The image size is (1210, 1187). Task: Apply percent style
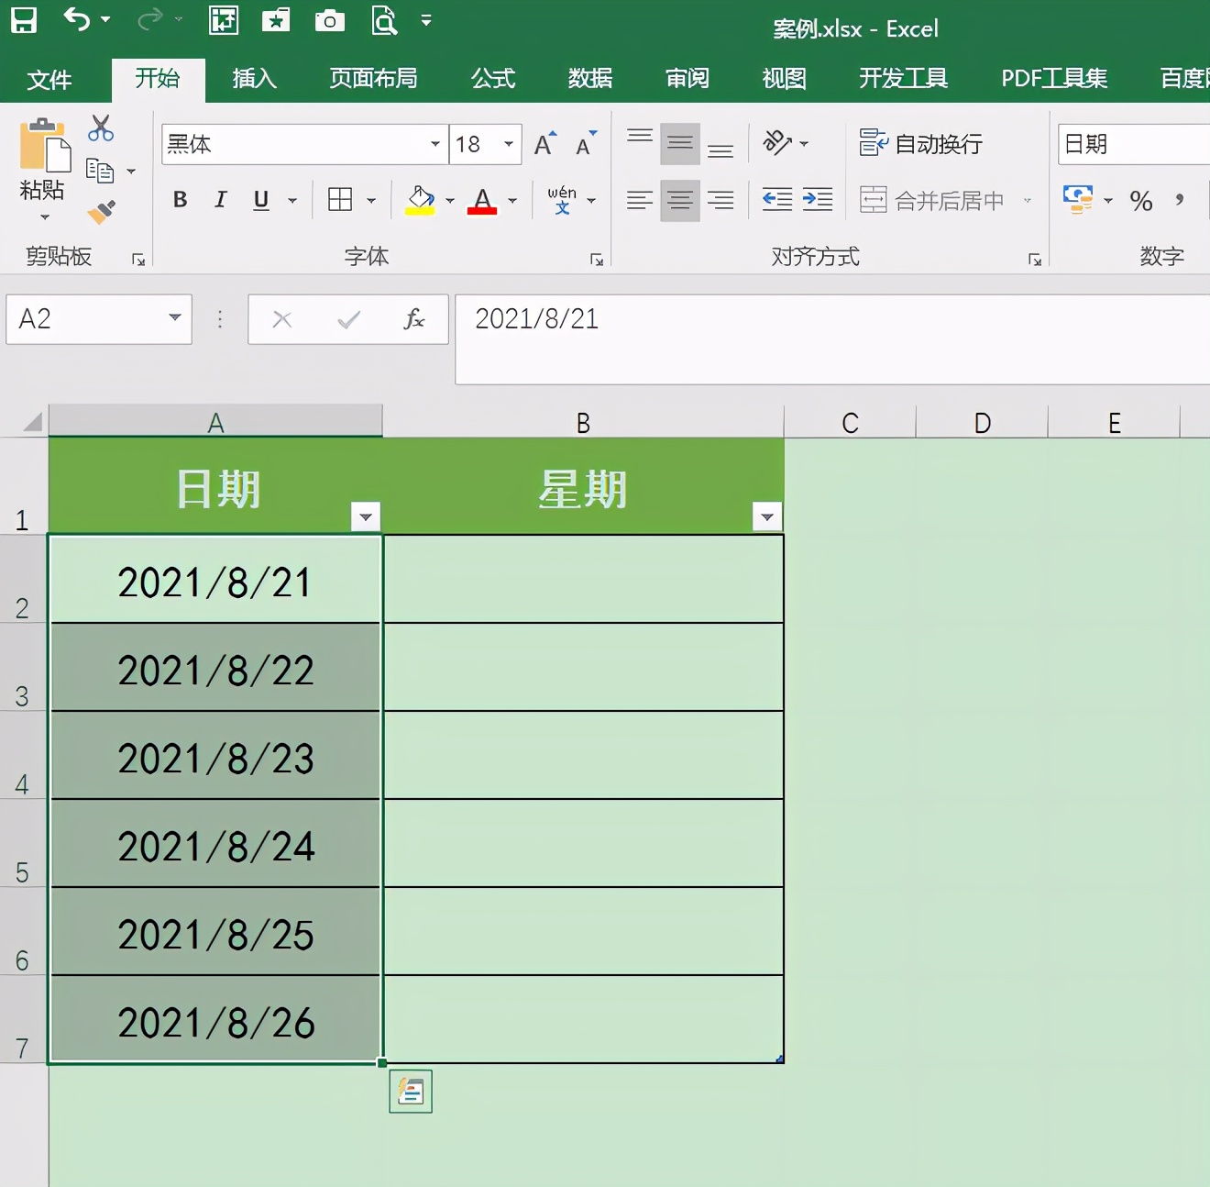1141,201
